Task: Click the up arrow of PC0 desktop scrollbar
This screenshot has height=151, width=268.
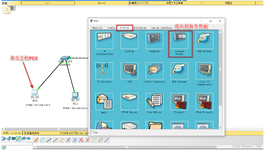Action: (220, 32)
